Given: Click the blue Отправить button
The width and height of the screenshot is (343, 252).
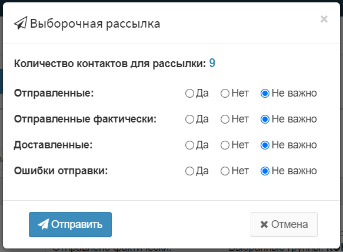Looking at the screenshot, I should [70, 224].
